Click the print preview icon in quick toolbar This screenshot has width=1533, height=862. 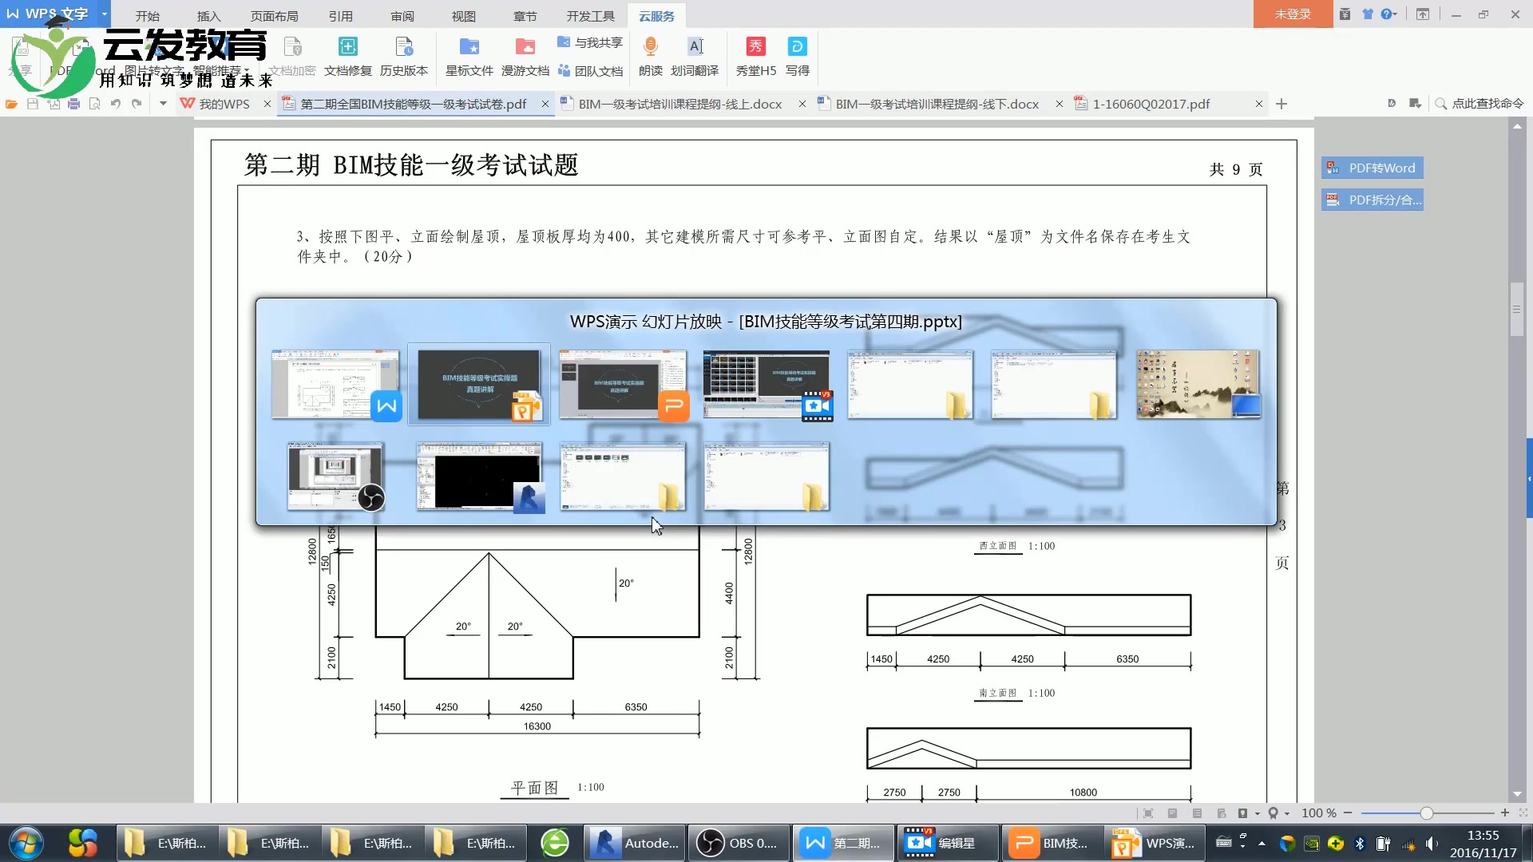(94, 104)
